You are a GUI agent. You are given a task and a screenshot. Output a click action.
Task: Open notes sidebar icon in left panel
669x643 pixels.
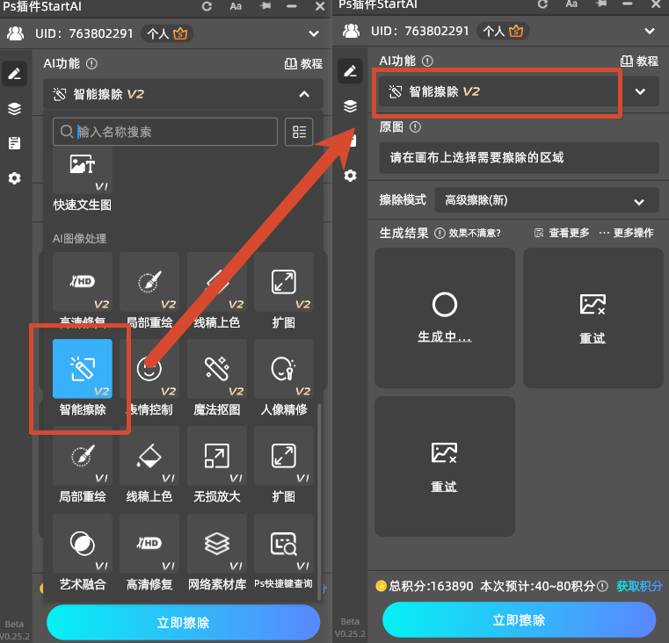pyautogui.click(x=15, y=143)
